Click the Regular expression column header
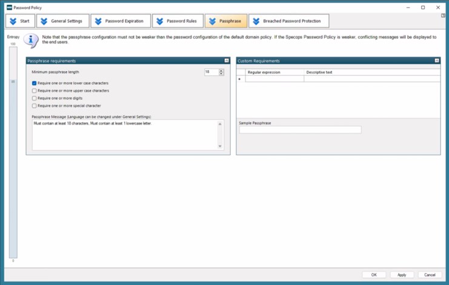The width and height of the screenshot is (449, 285). (x=274, y=73)
